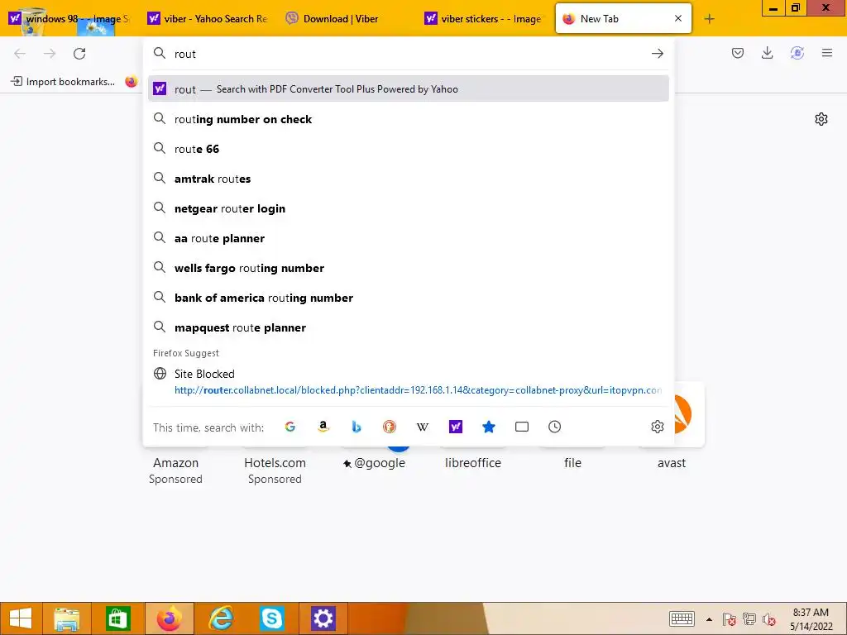Open Internet Explorer from the taskbar
Image resolution: width=847 pixels, height=635 pixels.
tap(220, 618)
